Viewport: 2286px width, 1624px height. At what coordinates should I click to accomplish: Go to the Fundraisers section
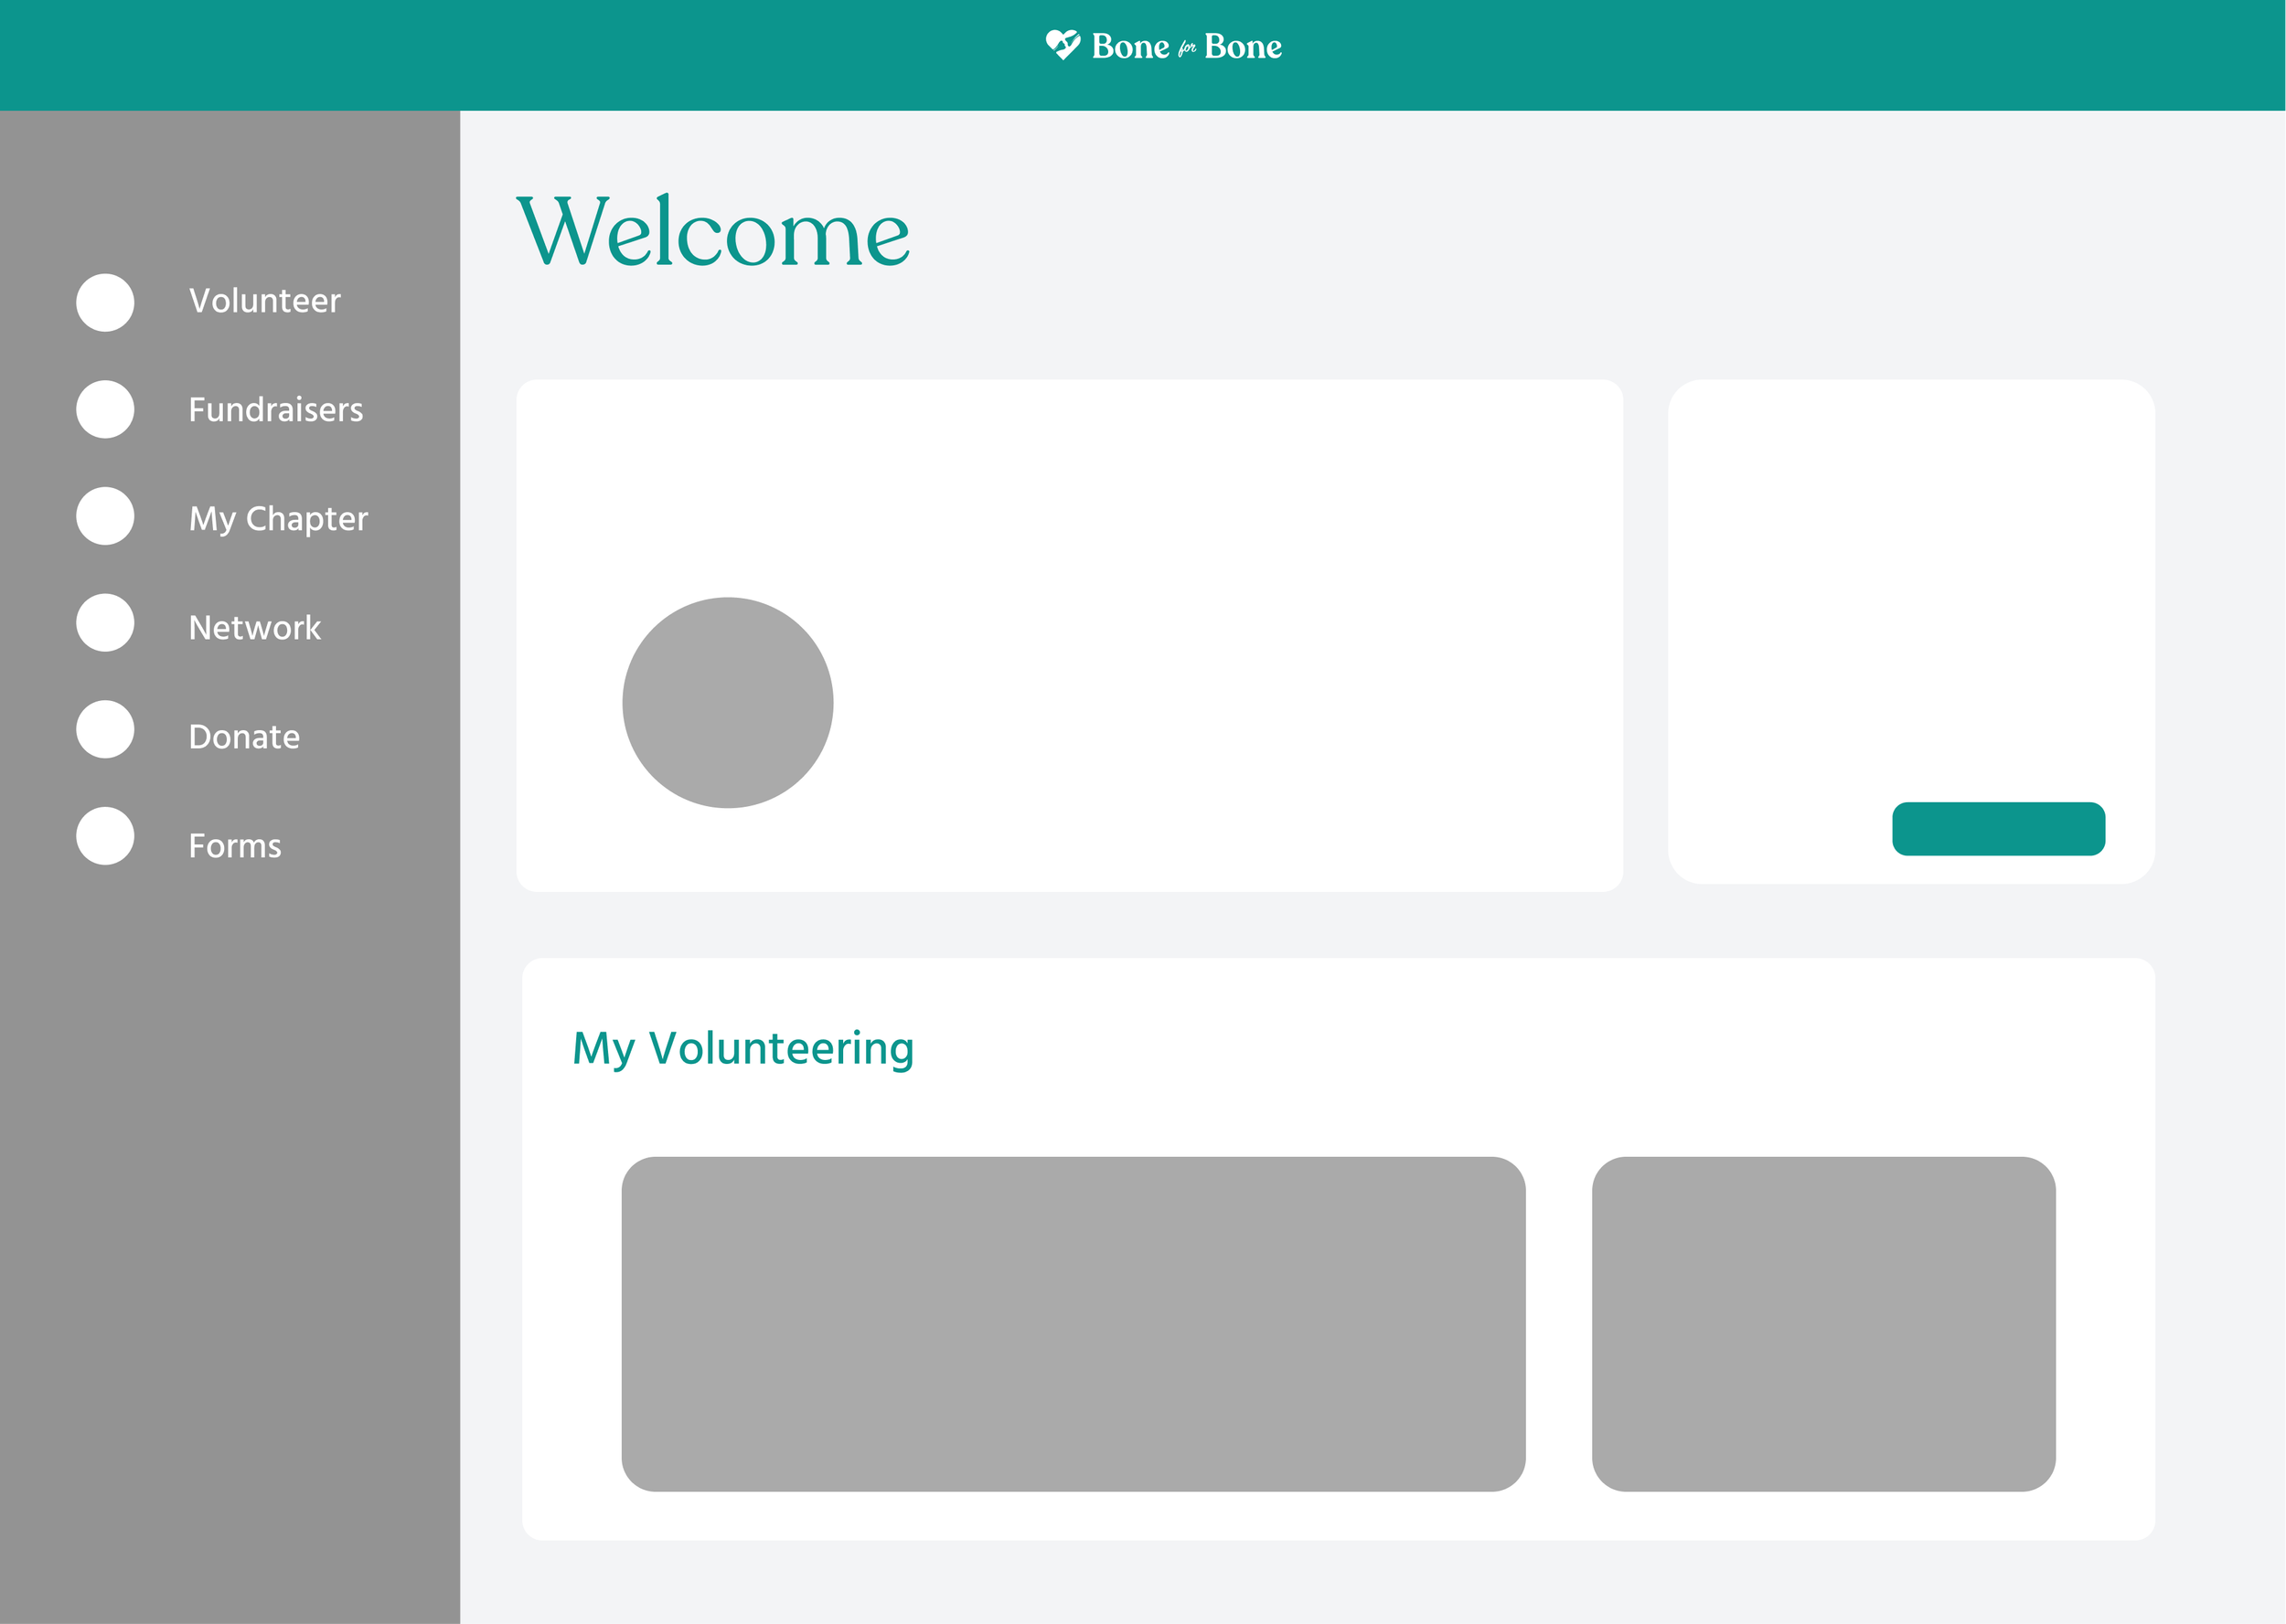tap(275, 410)
